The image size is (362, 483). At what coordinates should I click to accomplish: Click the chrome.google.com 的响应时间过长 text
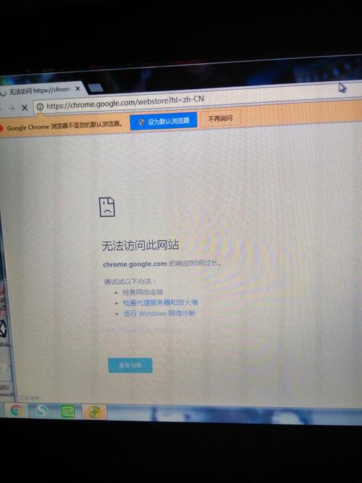(x=161, y=264)
